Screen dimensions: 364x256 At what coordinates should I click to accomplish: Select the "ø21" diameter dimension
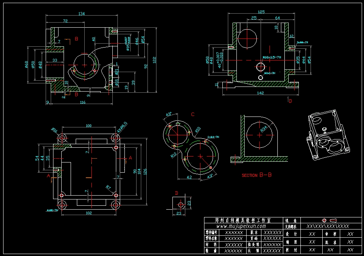(x=117, y=71)
